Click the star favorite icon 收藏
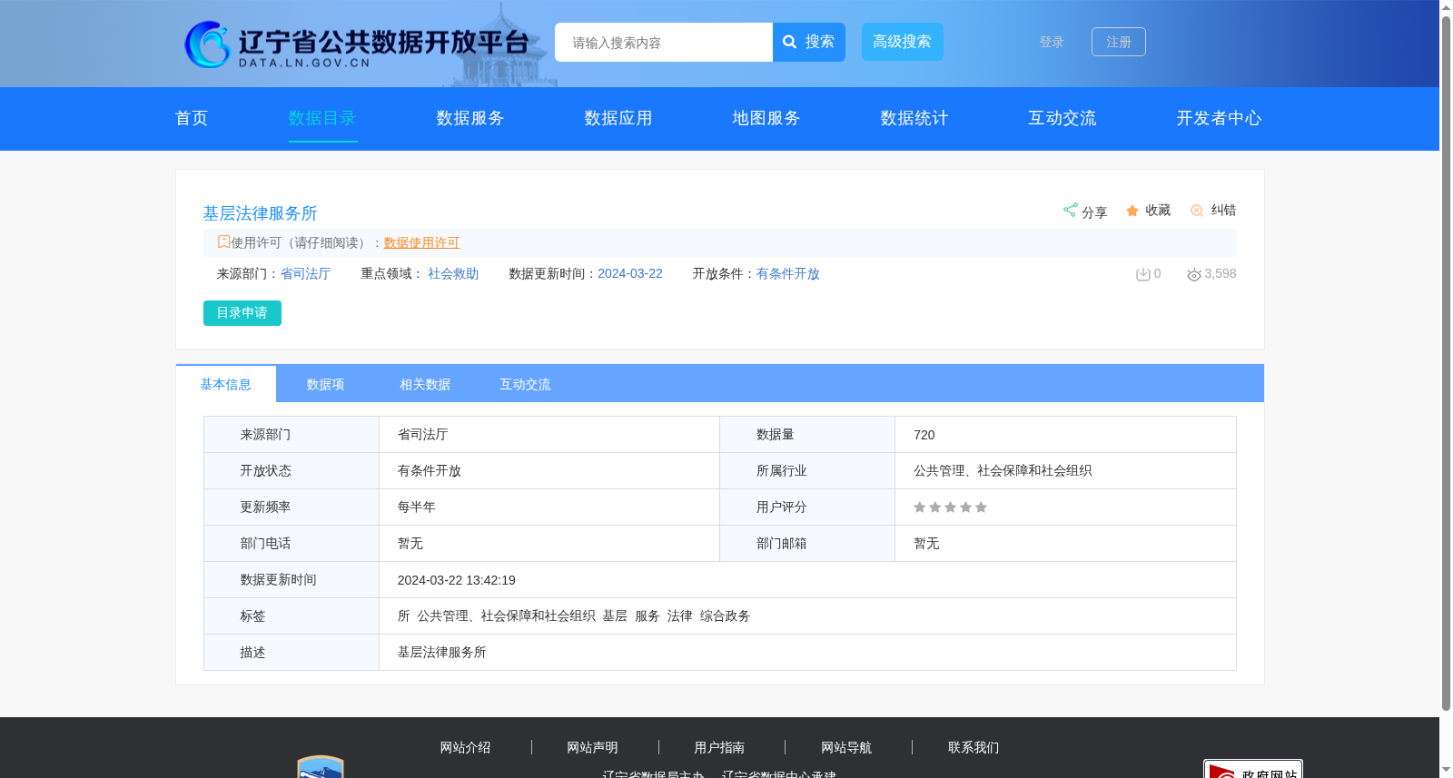The height and width of the screenshot is (778, 1453). [1132, 211]
